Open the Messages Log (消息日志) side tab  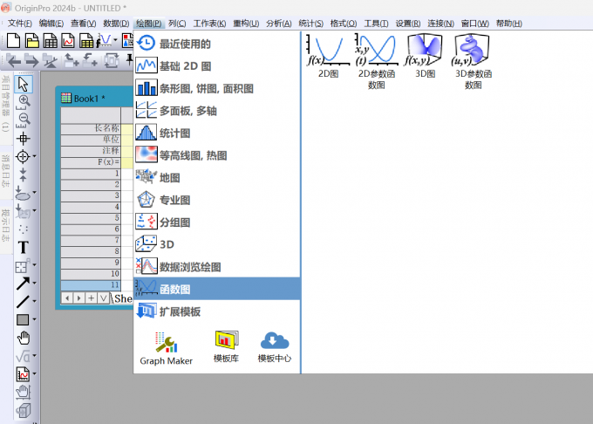pyautogui.click(x=5, y=171)
